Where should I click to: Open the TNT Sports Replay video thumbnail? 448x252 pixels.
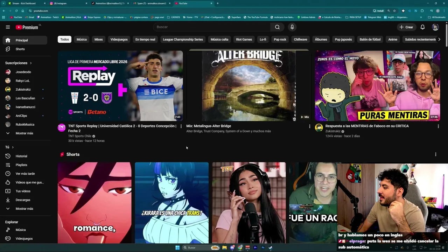coord(120,86)
